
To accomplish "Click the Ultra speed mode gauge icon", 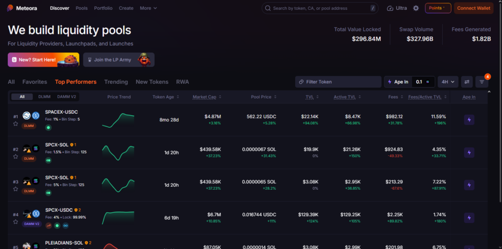I will [x=390, y=8].
